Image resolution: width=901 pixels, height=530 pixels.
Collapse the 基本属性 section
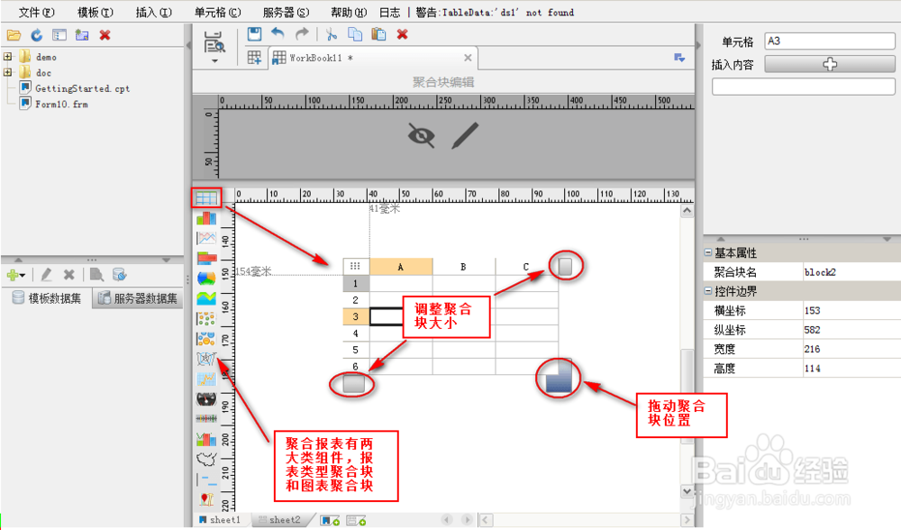[708, 252]
